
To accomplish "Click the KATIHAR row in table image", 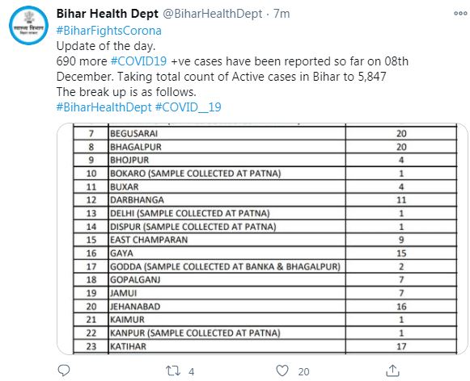I will (265, 346).
